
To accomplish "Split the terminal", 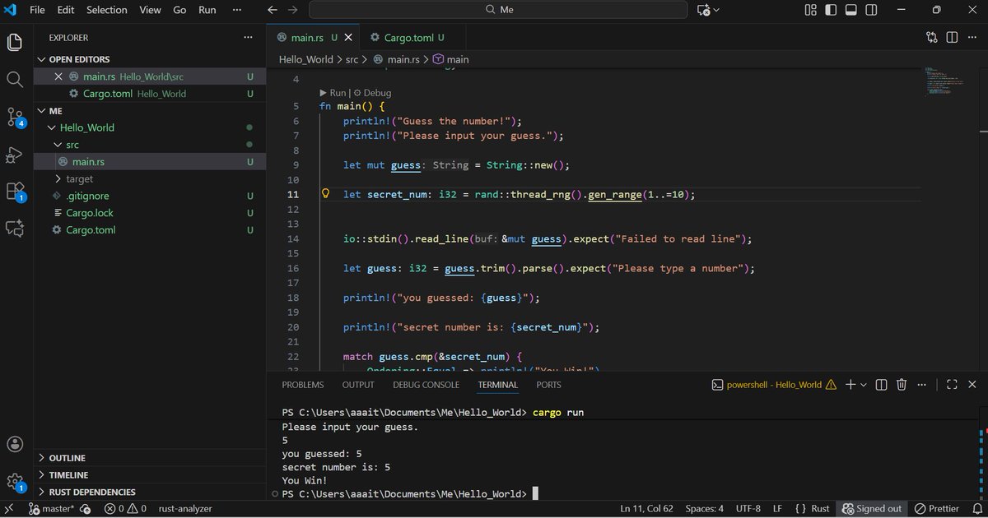I will coord(881,384).
